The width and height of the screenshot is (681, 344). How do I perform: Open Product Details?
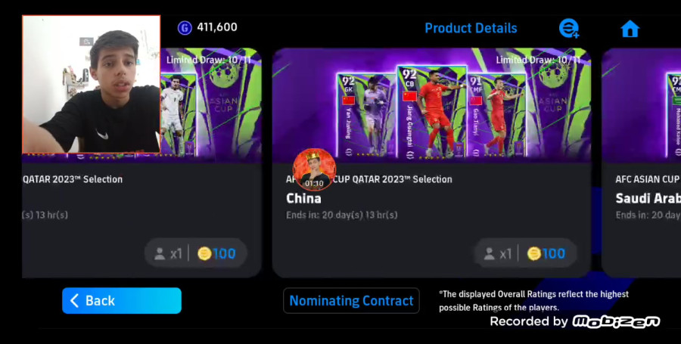[x=471, y=28]
